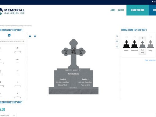Image resolution: width=156 pixels, height=117 pixels.
Task: Select the Charcoal stone radio button
Action: tap(135, 37)
